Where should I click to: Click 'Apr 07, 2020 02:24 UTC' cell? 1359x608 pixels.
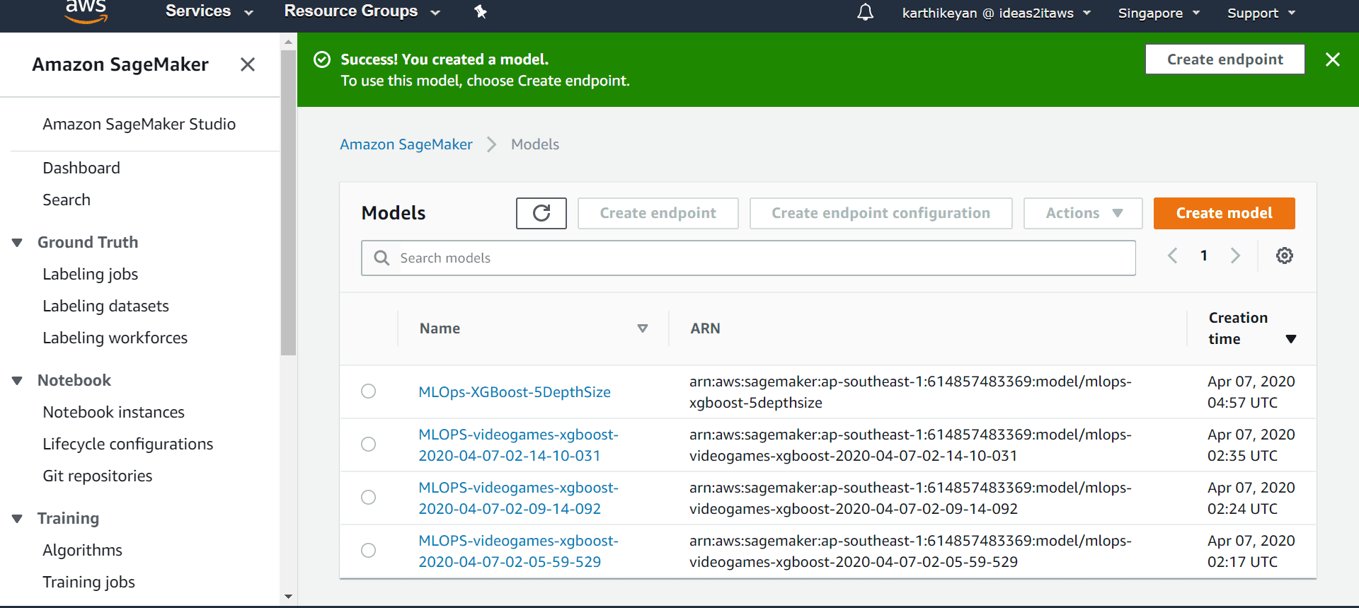(1251, 498)
